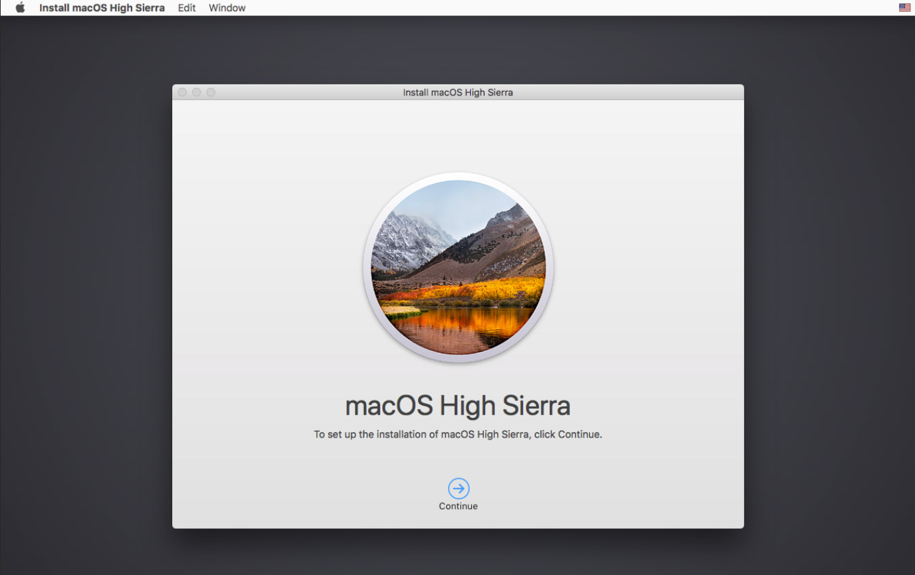Open the Apple menu
This screenshot has width=915, height=575.
coord(20,7)
